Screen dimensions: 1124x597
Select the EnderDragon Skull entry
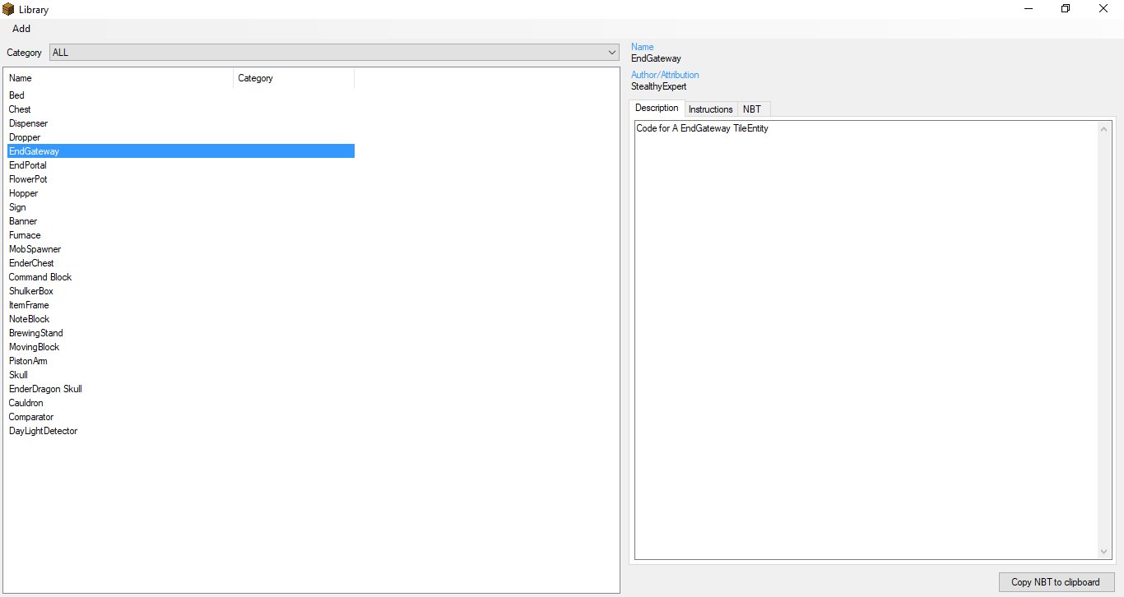pos(45,389)
